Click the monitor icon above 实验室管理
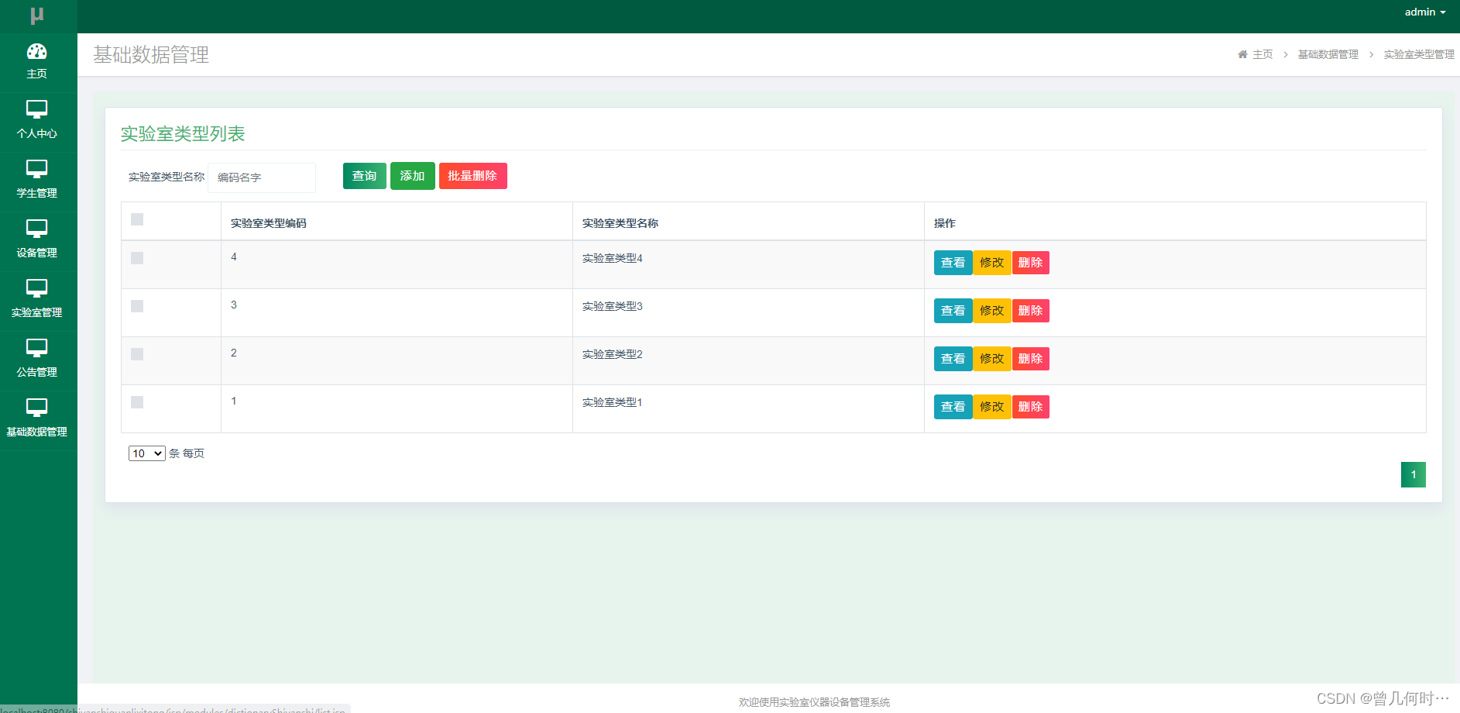The height and width of the screenshot is (713, 1460). pyautogui.click(x=36, y=288)
